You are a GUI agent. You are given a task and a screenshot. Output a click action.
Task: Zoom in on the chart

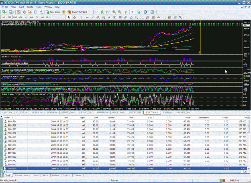pyautogui.click(x=114, y=12)
